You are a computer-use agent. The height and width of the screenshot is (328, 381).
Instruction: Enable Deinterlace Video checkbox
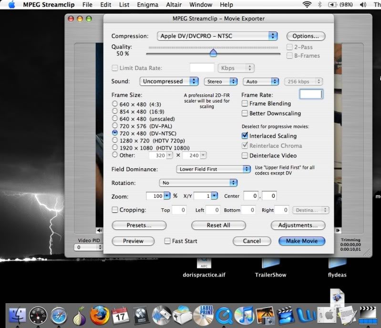point(245,155)
